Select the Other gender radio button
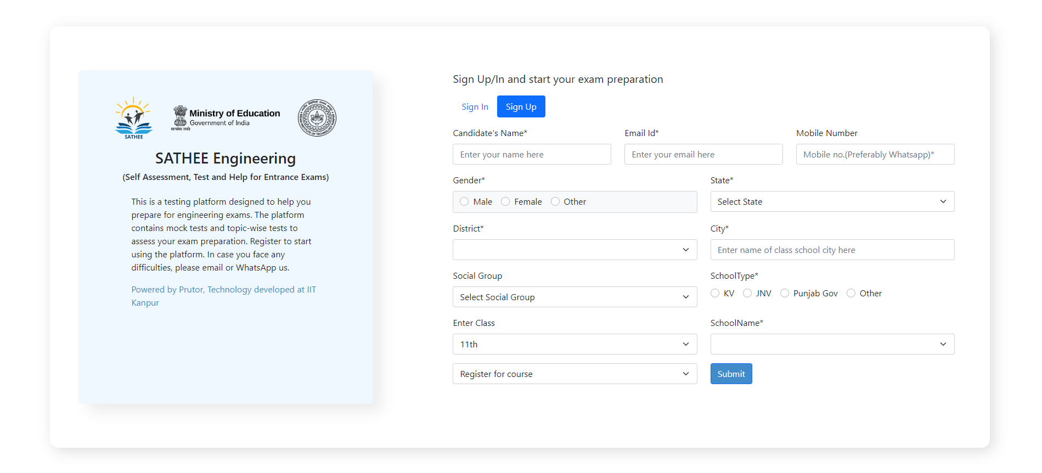 (x=555, y=201)
